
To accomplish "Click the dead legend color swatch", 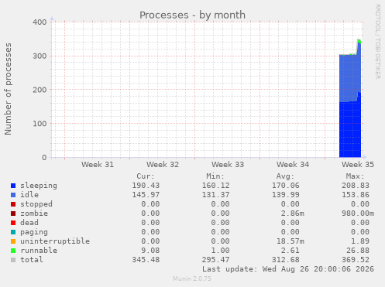I will pos(13,223).
